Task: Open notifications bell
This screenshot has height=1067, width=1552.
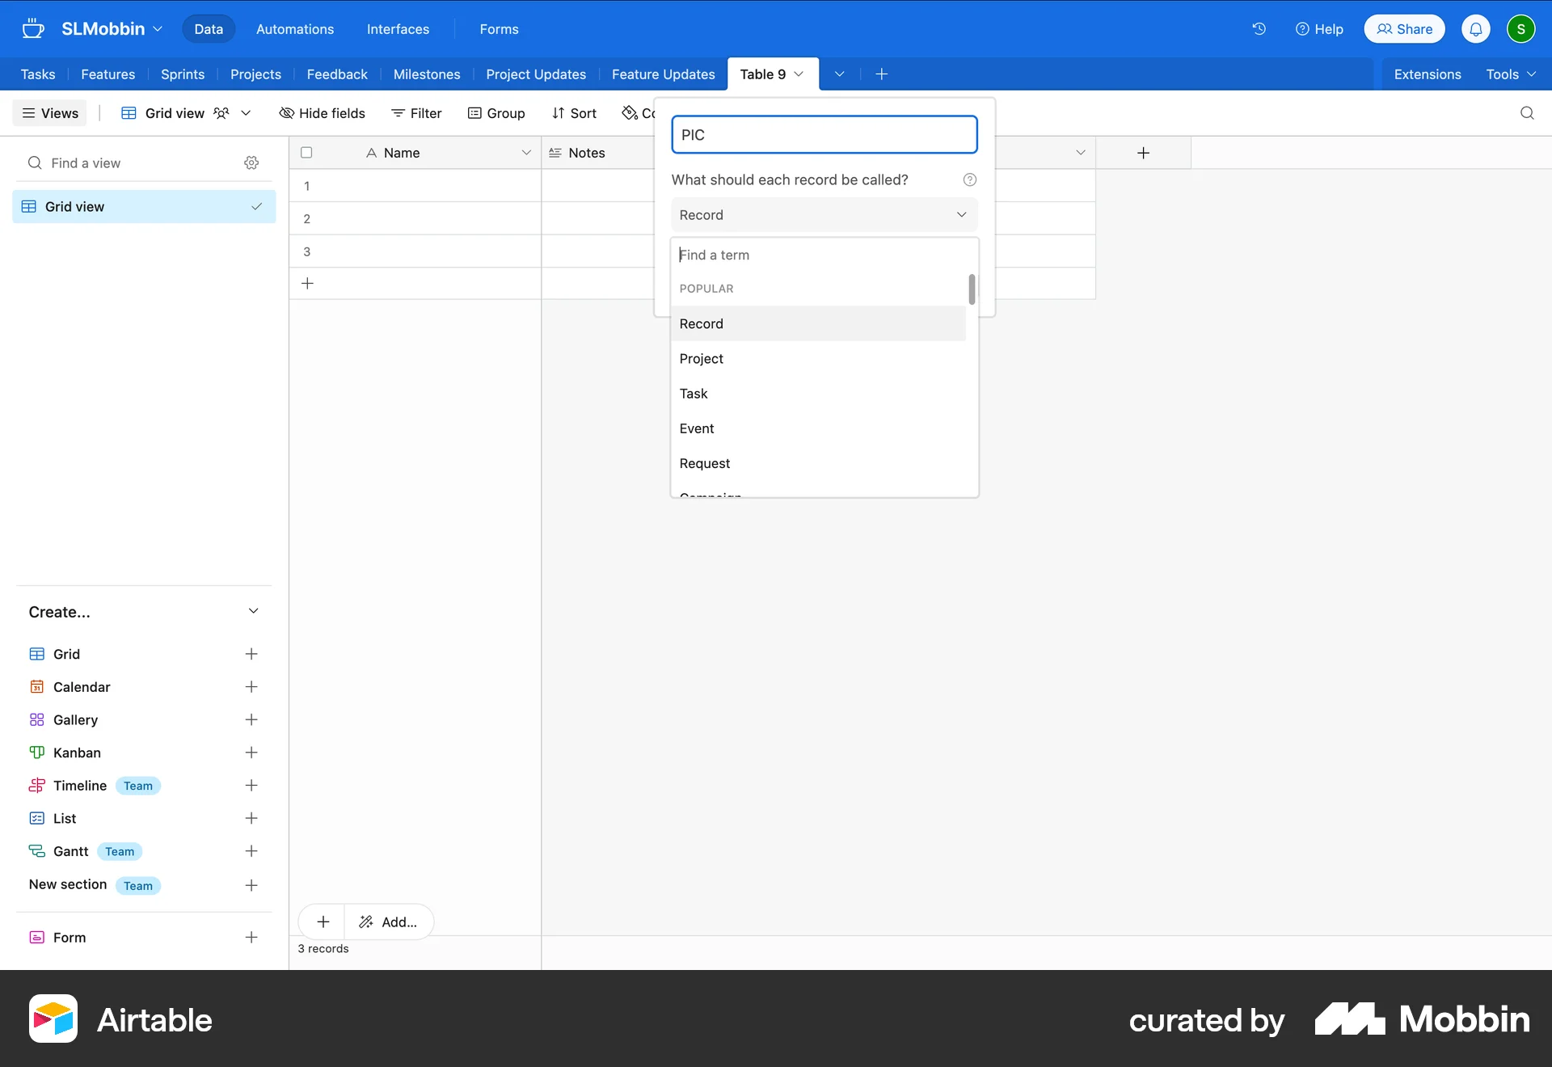Action: click(x=1476, y=28)
